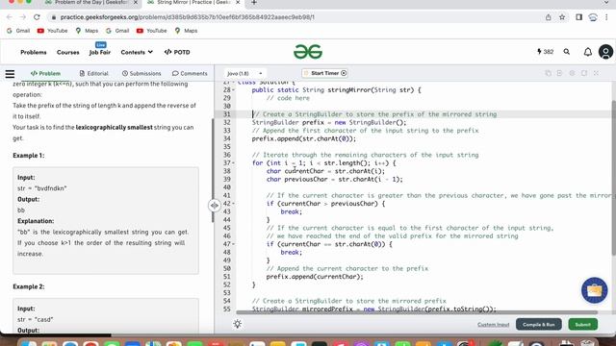
Task: Collapse fold arrow at line 42
Action: [x=233, y=204]
